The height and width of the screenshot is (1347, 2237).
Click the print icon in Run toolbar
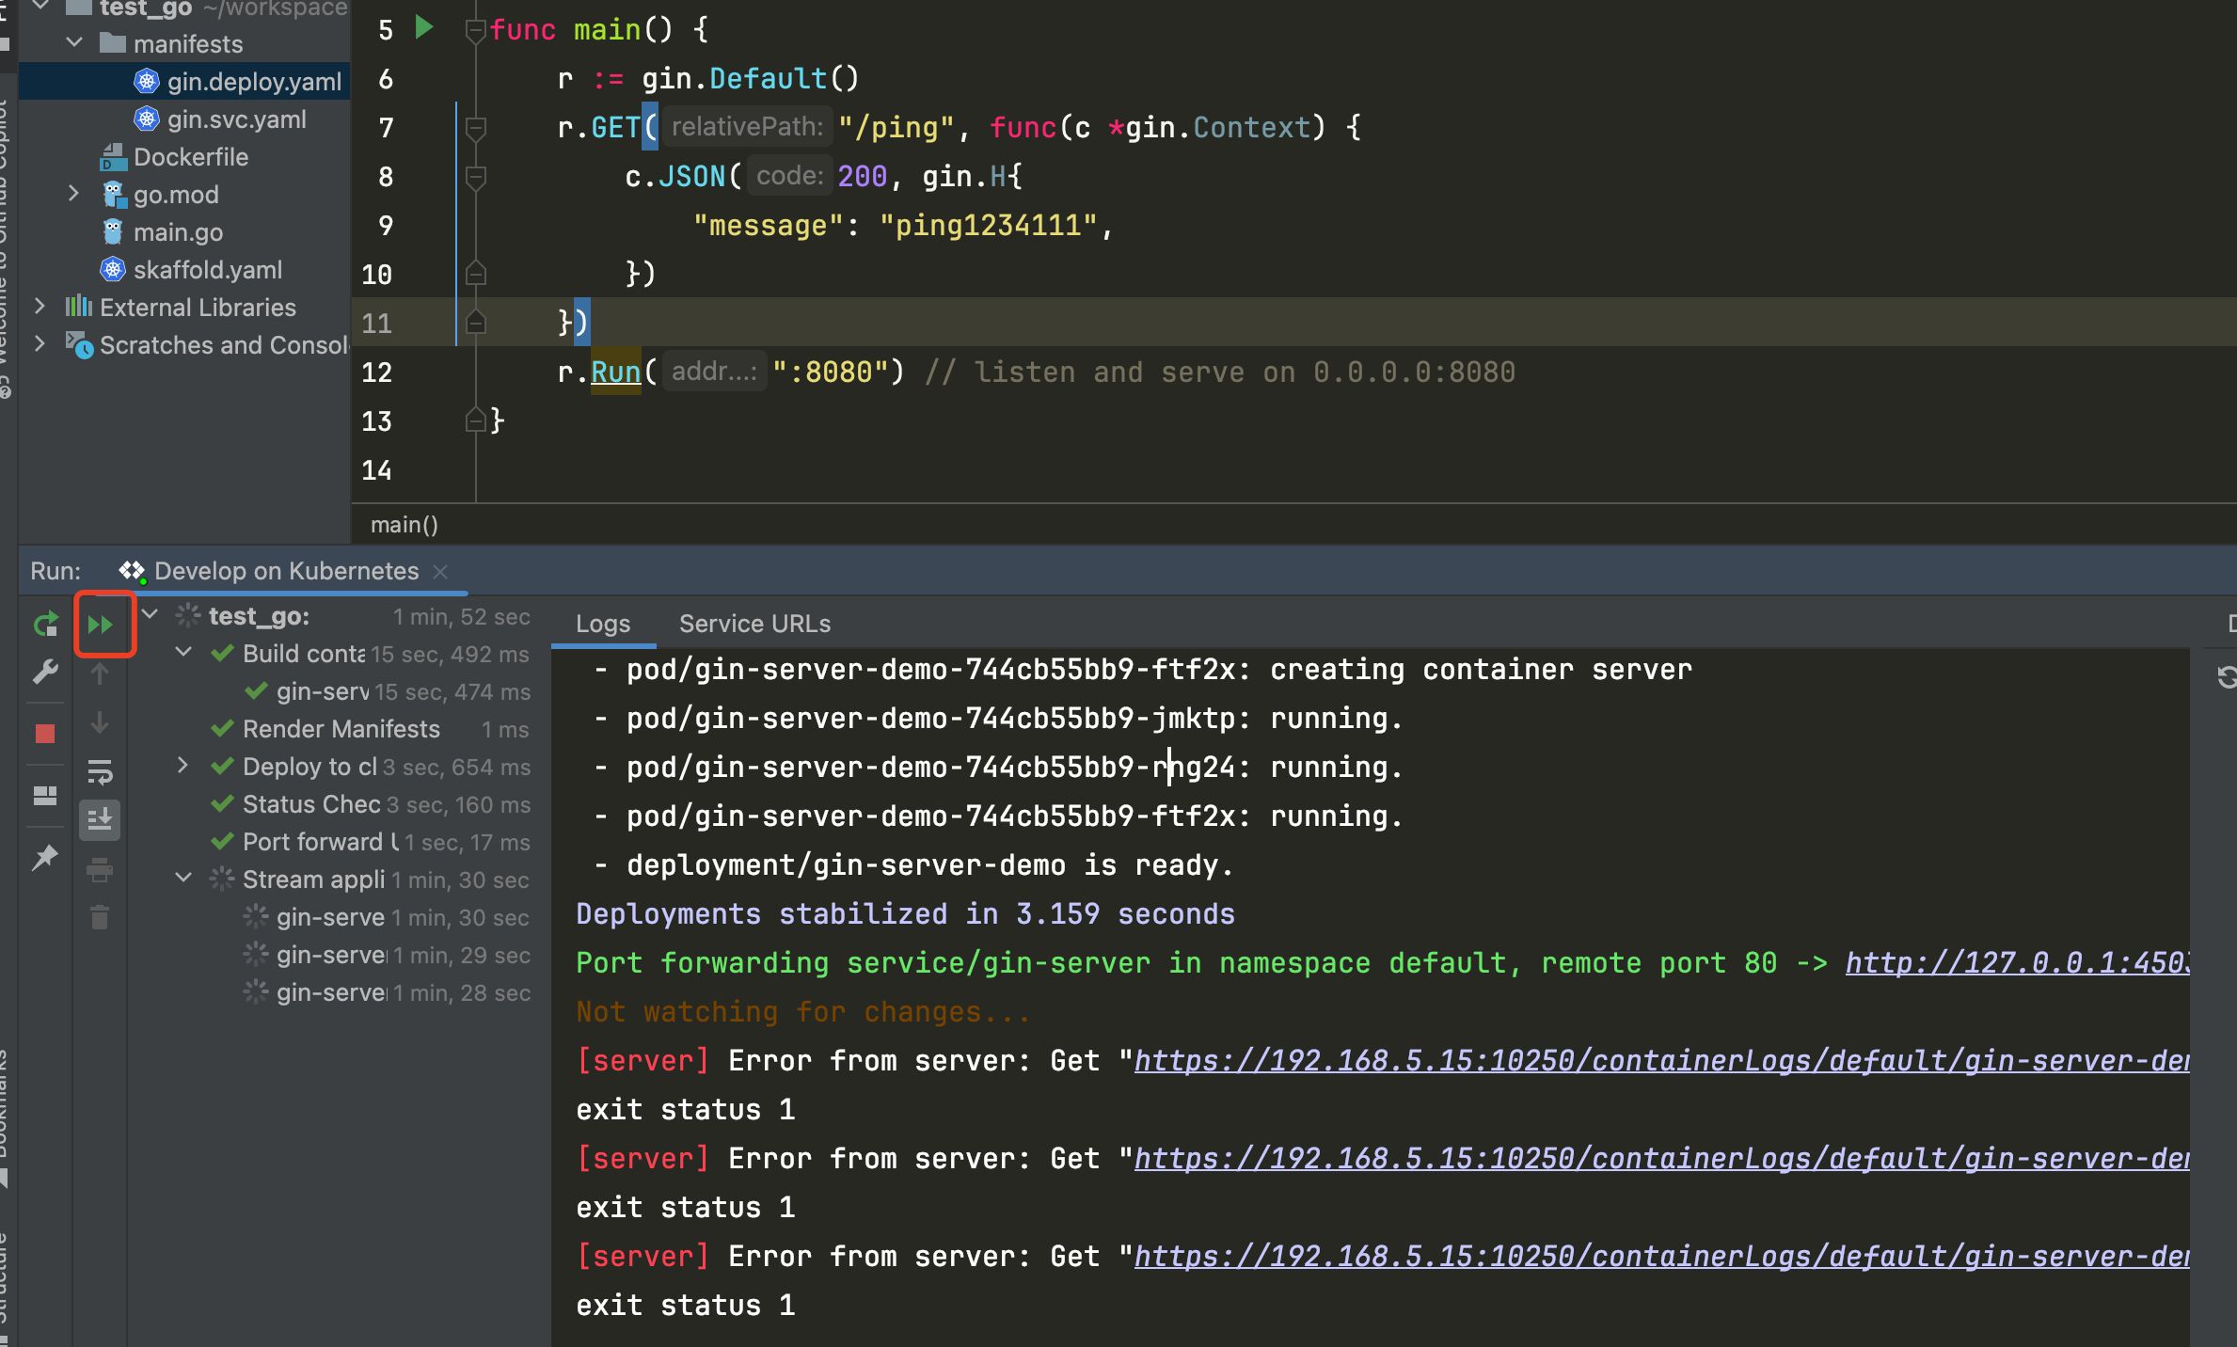click(100, 870)
